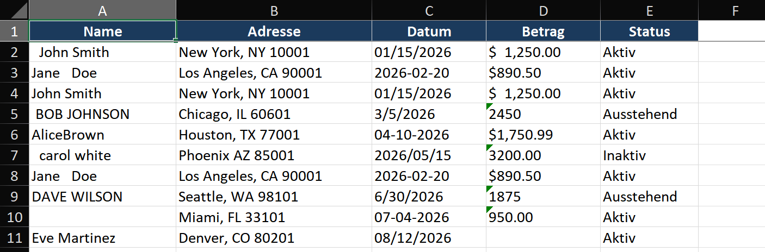This screenshot has height=252, width=765.
Task: Select row 2 header number
Action: pyautogui.click(x=14, y=52)
